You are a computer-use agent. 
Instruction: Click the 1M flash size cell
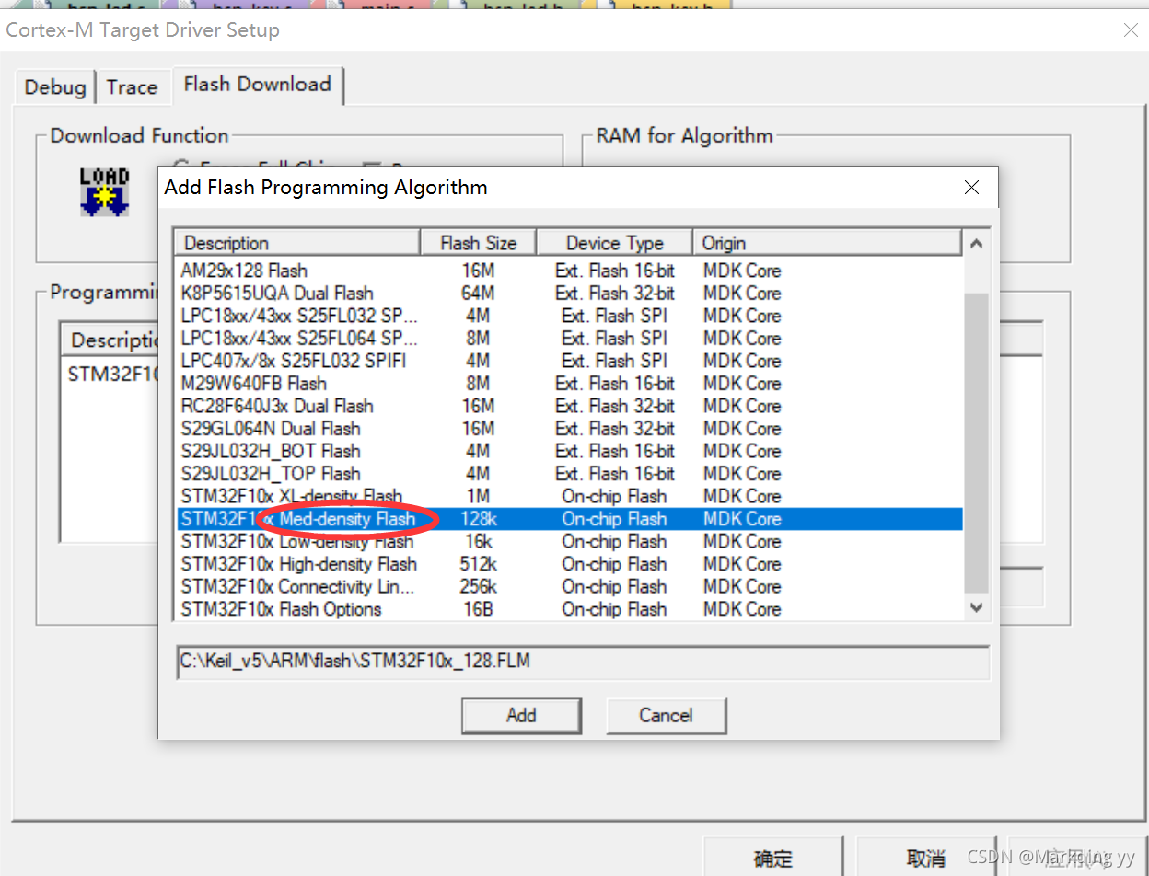(x=478, y=496)
